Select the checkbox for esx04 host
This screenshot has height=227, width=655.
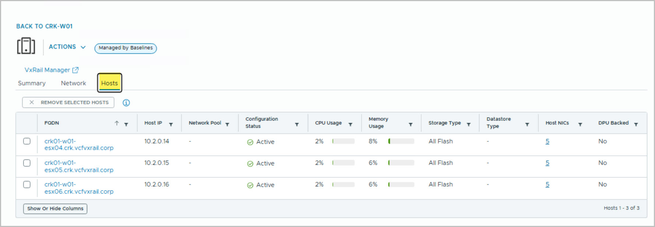coord(27,141)
